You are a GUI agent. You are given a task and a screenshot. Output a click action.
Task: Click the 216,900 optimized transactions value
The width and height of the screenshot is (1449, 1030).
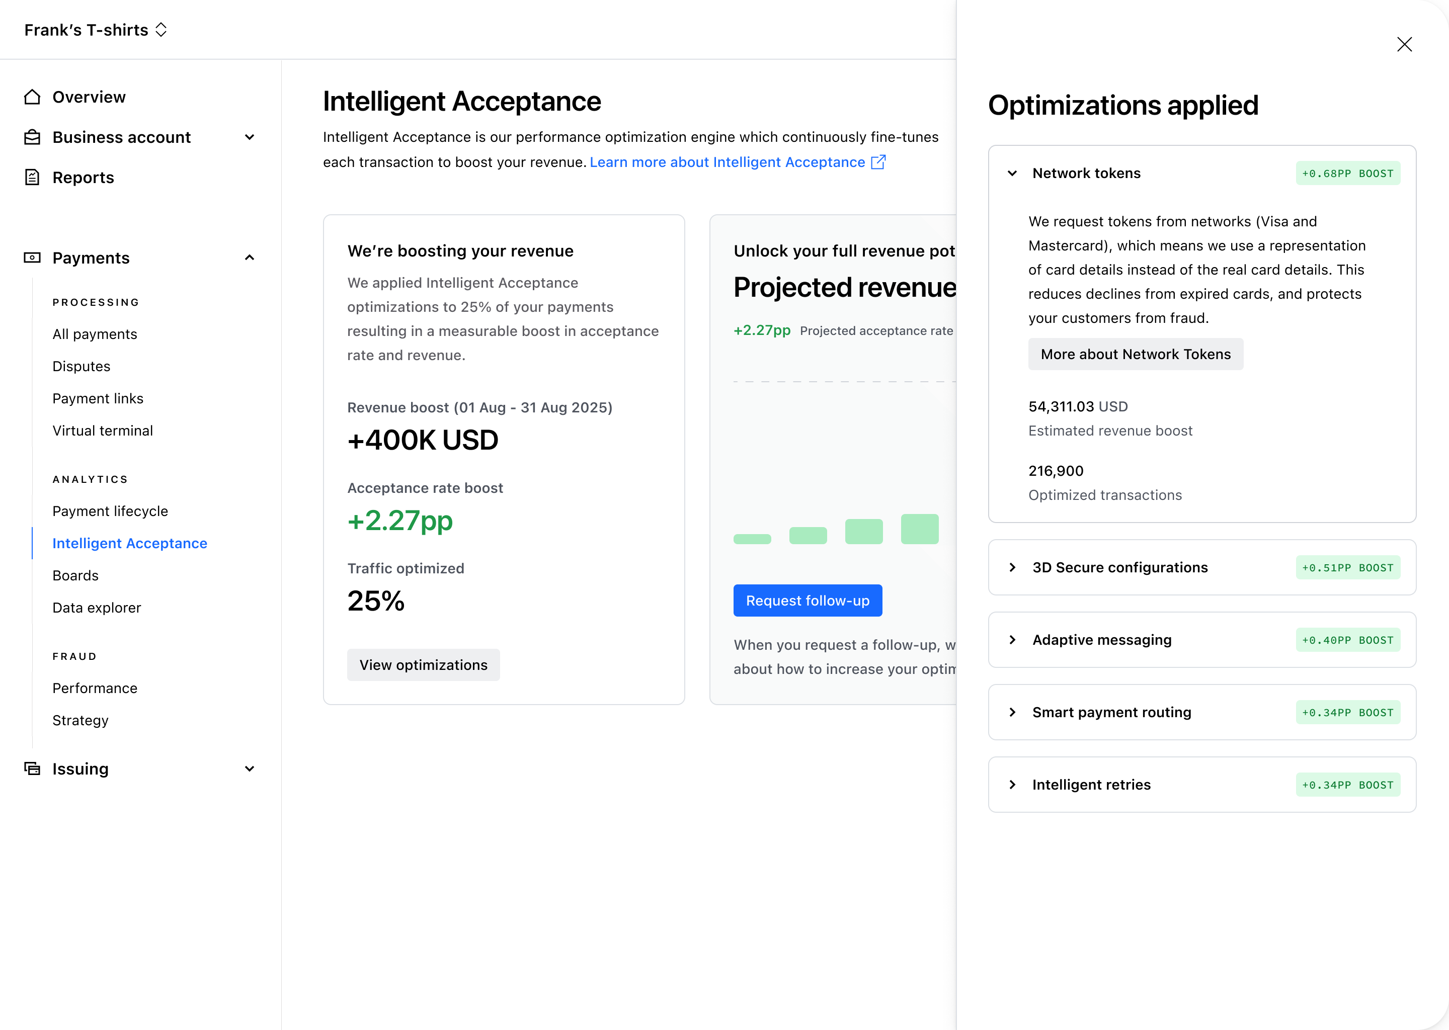tap(1056, 471)
